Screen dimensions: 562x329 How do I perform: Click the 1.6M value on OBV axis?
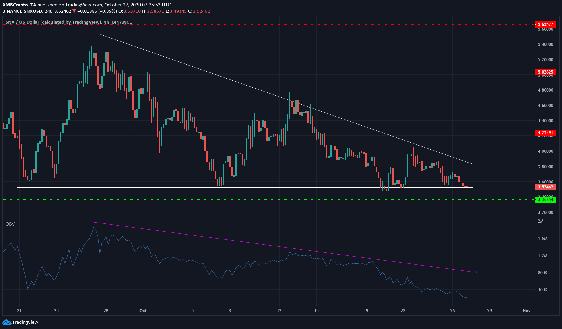click(x=543, y=238)
